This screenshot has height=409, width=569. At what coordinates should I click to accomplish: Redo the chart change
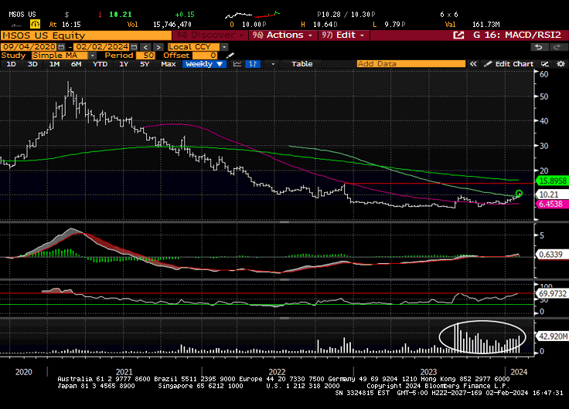click(556, 47)
